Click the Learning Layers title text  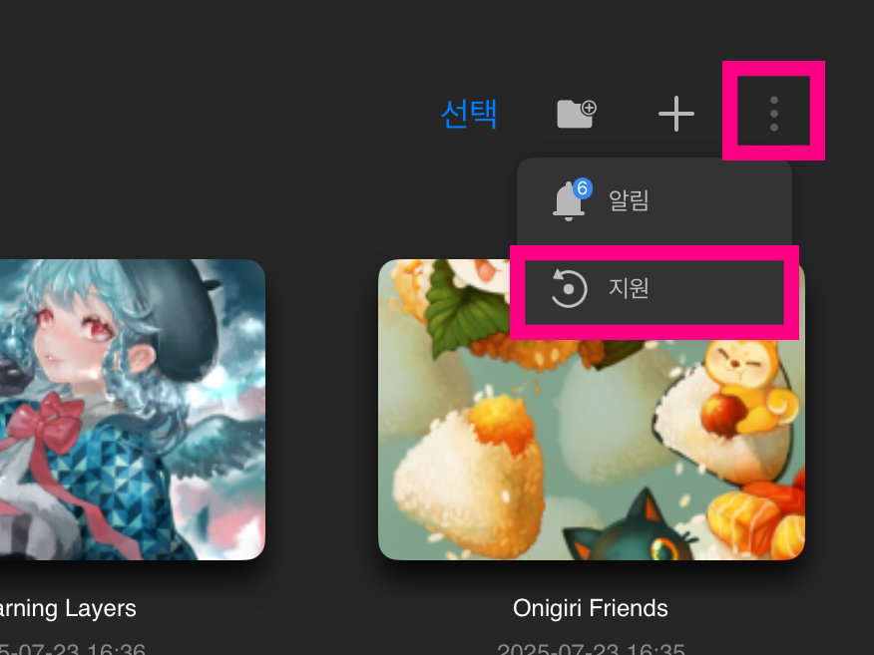click(68, 608)
